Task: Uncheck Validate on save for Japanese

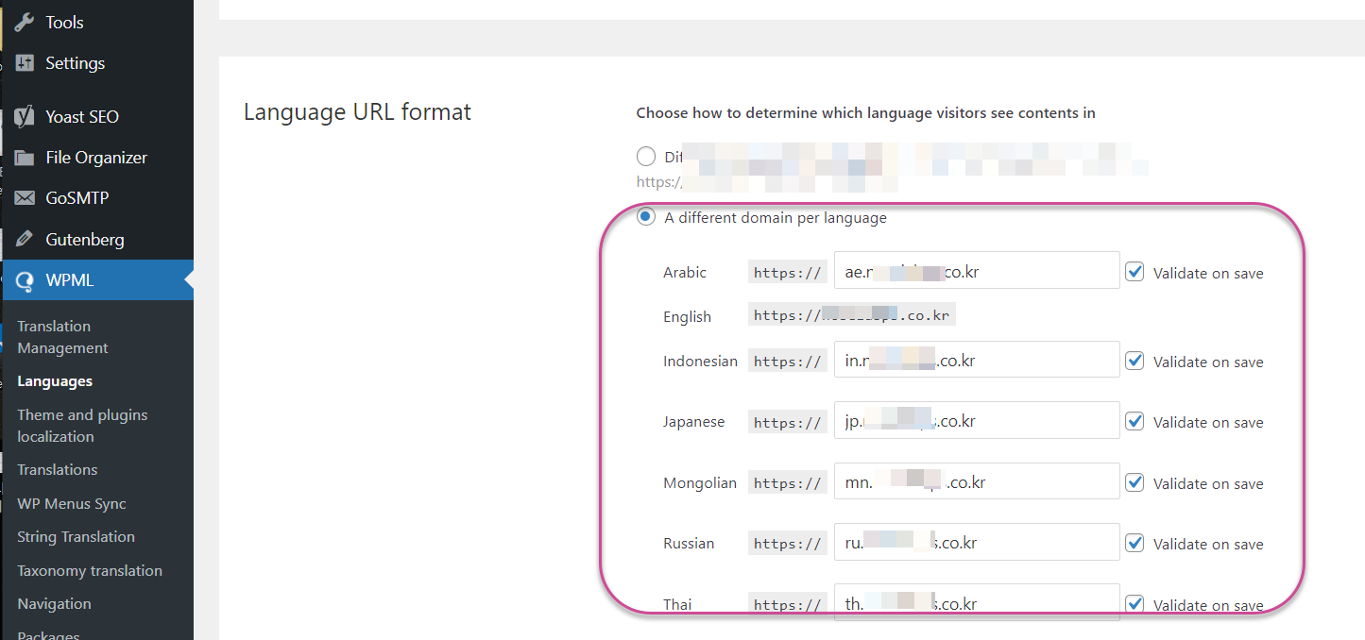Action: pyautogui.click(x=1135, y=421)
